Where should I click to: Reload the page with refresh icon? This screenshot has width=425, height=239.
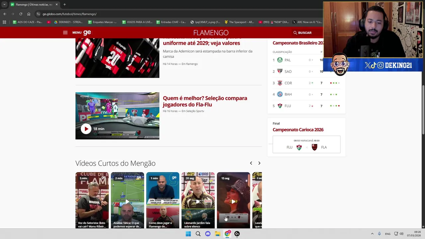tap(21, 14)
